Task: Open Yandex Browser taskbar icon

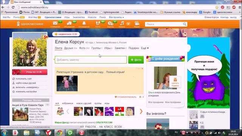Action: pyautogui.click(x=48, y=133)
